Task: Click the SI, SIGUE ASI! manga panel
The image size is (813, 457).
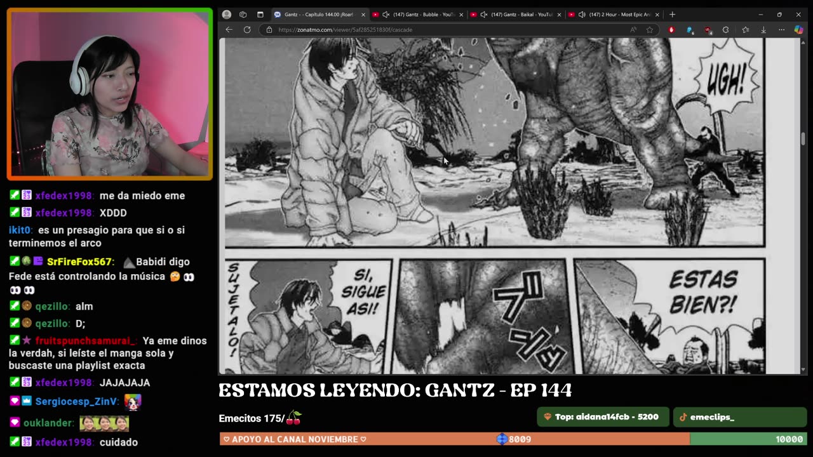Action: (309, 316)
